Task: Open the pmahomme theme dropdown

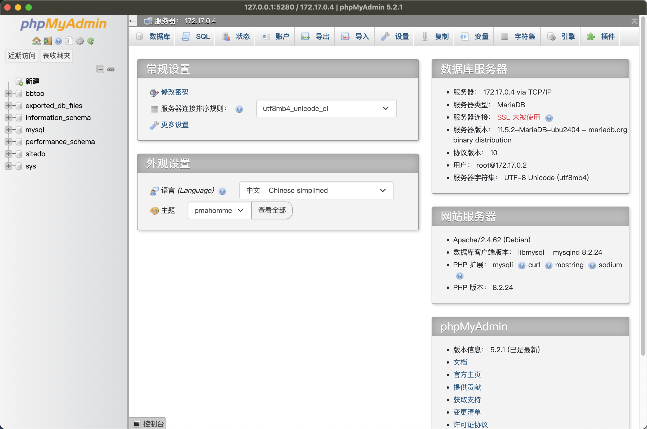Action: pyautogui.click(x=219, y=211)
